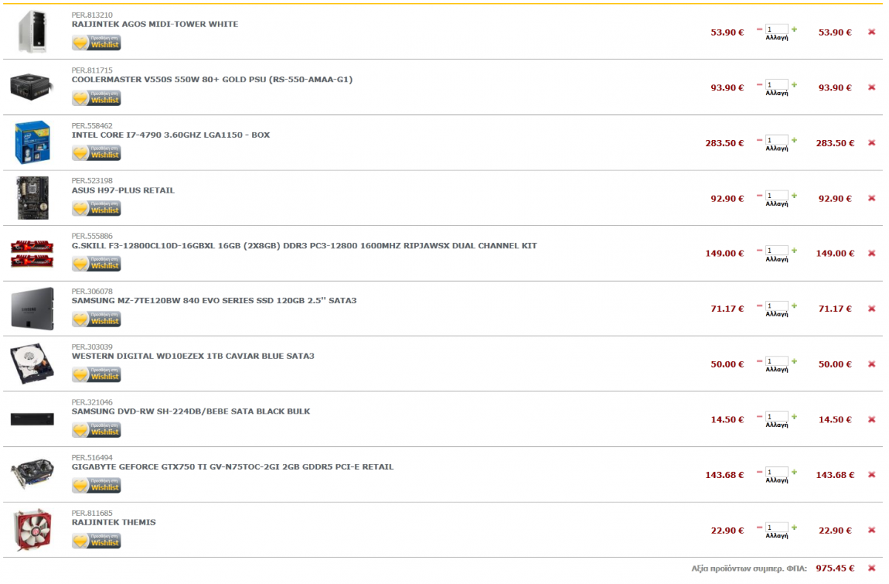889x584 pixels.
Task: Add GIGABYTE GTX750 TI to Wishlist
Action: tap(96, 485)
